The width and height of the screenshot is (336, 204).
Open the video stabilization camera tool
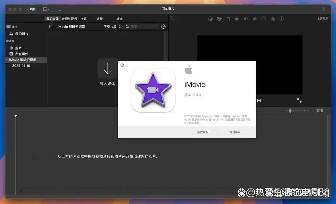[x=237, y=19]
